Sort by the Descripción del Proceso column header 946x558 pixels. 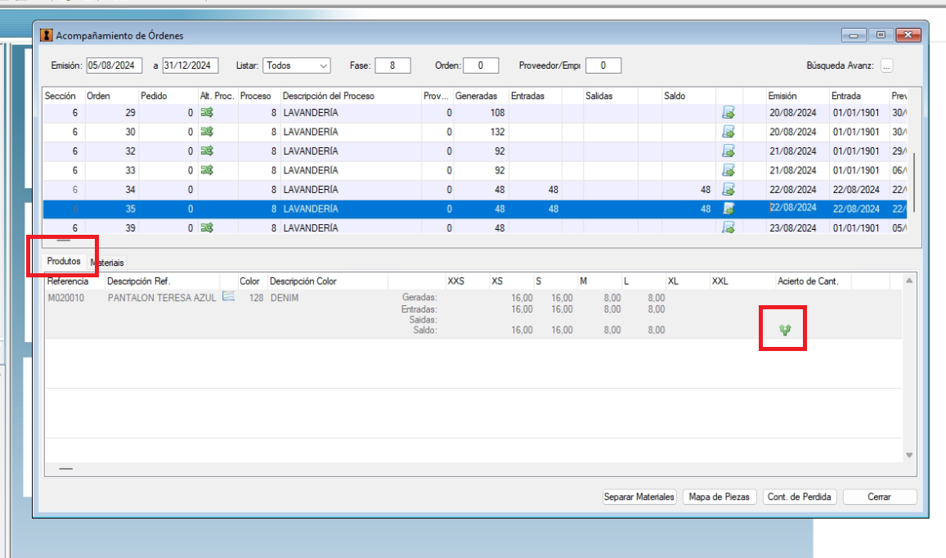[351, 96]
